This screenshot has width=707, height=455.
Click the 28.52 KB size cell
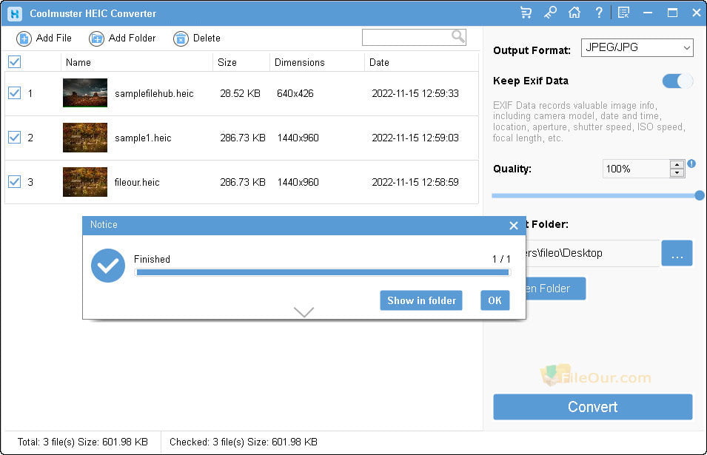pos(240,94)
